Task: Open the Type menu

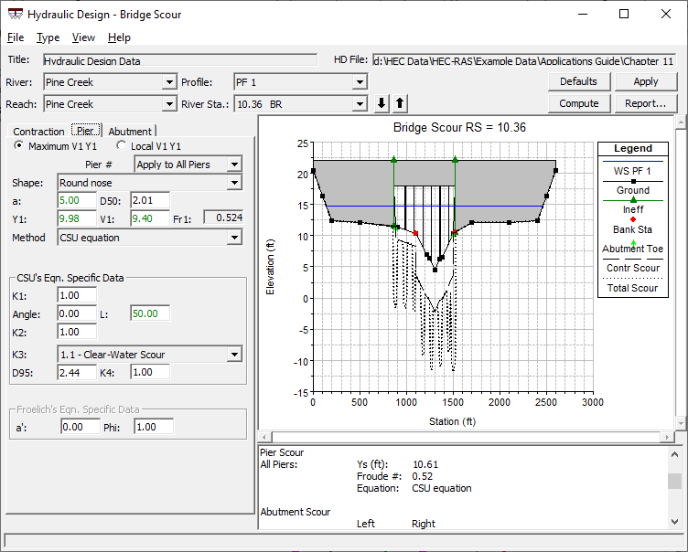Action: coord(48,37)
